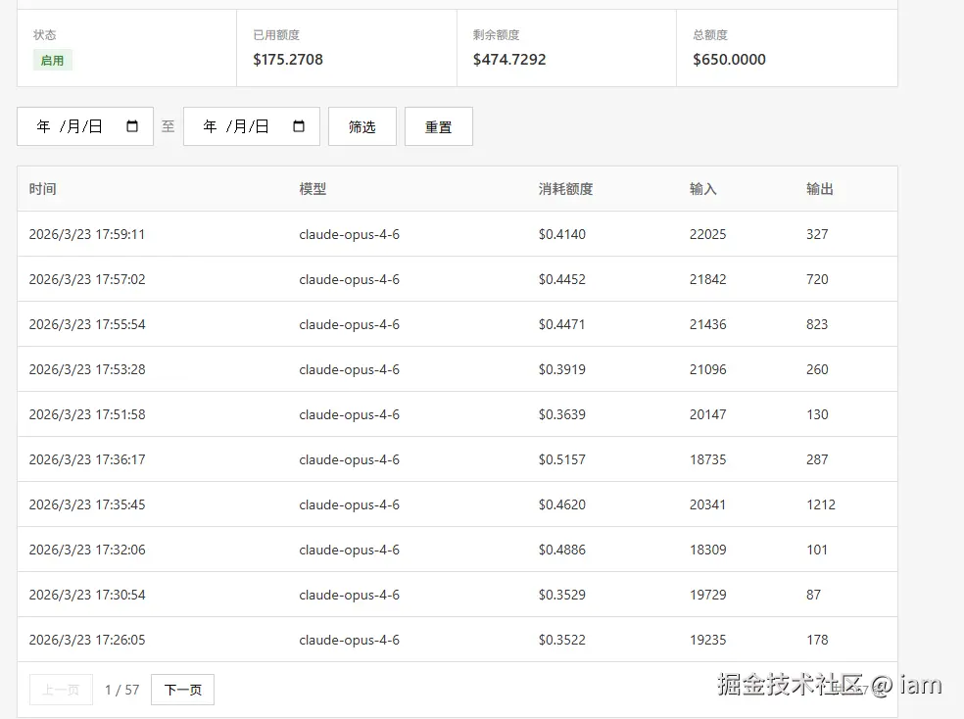Click the 已用额度 $175.2708 summary card
964x719 pixels.
pyautogui.click(x=345, y=47)
